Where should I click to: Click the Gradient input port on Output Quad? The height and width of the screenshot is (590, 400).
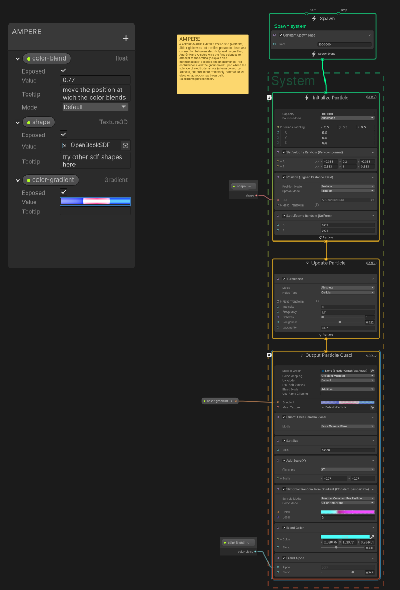tap(278, 402)
